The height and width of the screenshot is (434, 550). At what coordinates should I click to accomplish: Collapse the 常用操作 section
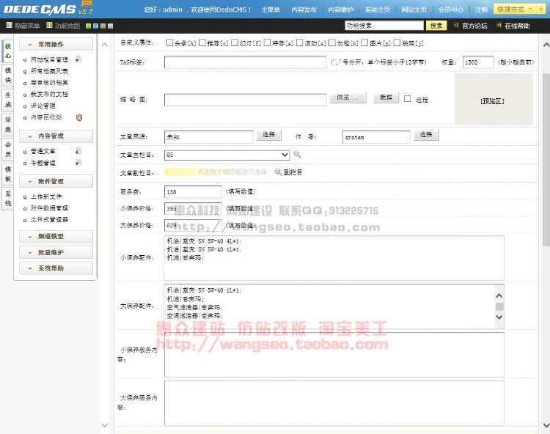56,44
